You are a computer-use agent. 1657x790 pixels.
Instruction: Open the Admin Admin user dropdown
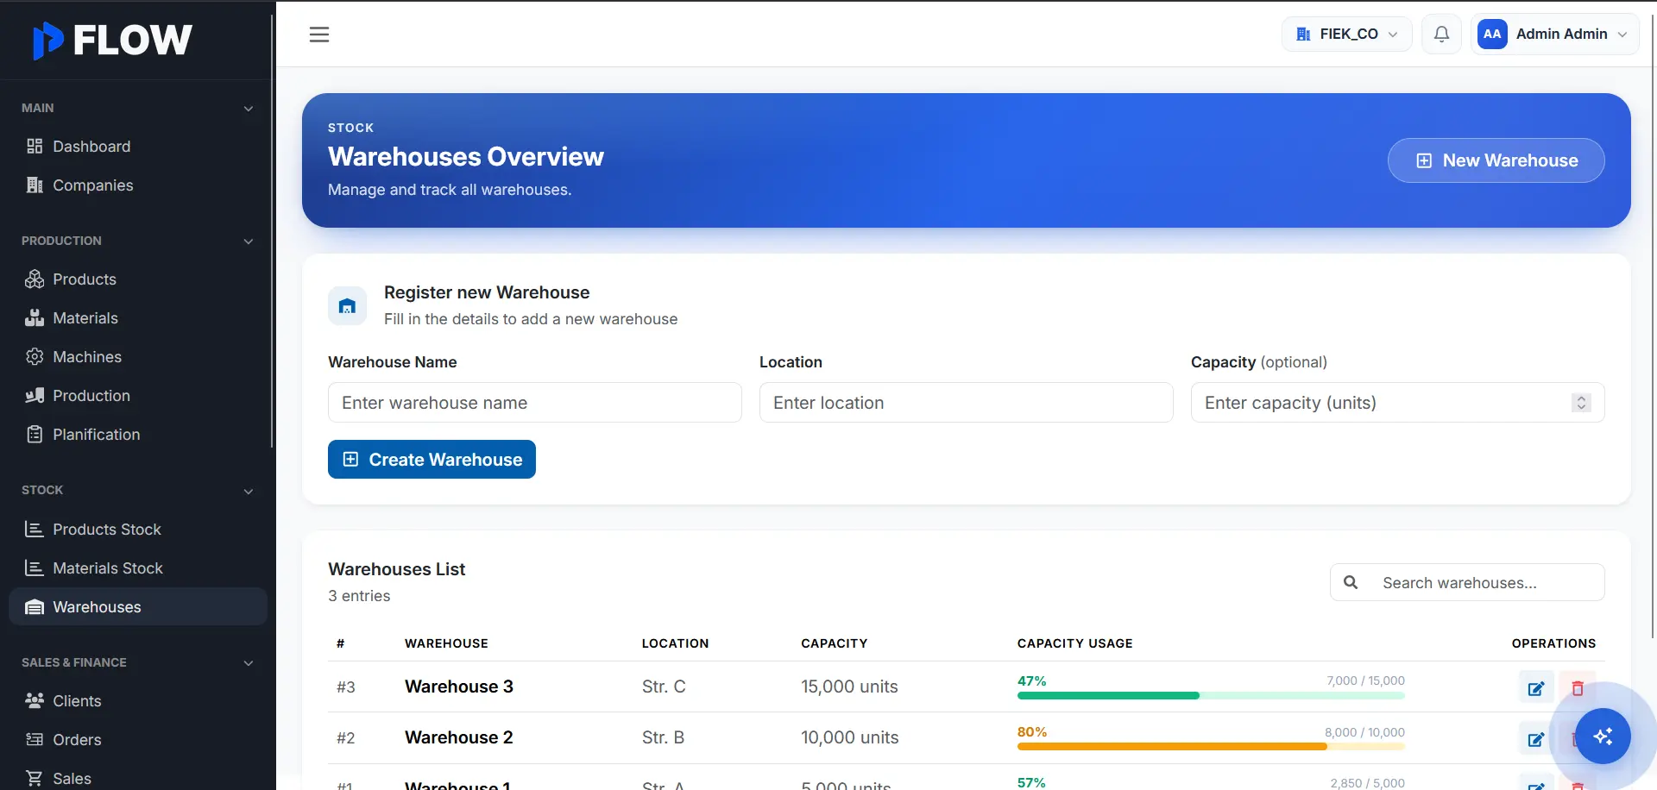(1554, 34)
